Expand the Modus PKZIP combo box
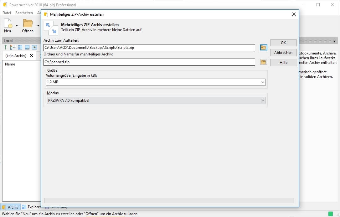 (x=262, y=101)
